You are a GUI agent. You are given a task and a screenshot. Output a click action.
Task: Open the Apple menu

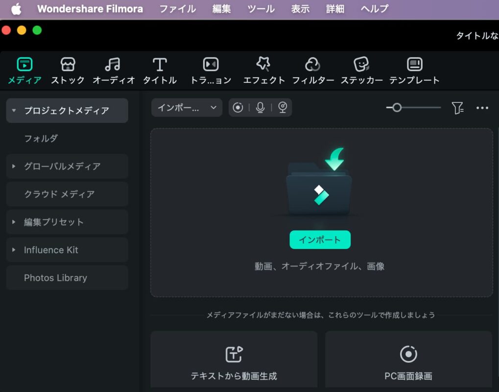[x=16, y=9]
